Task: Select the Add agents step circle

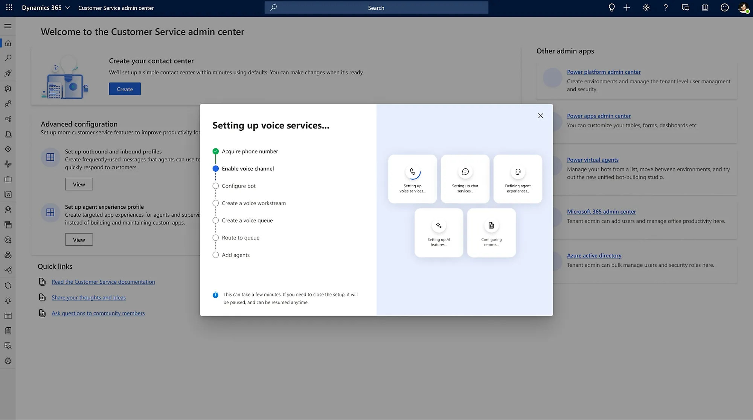Action: tap(216, 255)
